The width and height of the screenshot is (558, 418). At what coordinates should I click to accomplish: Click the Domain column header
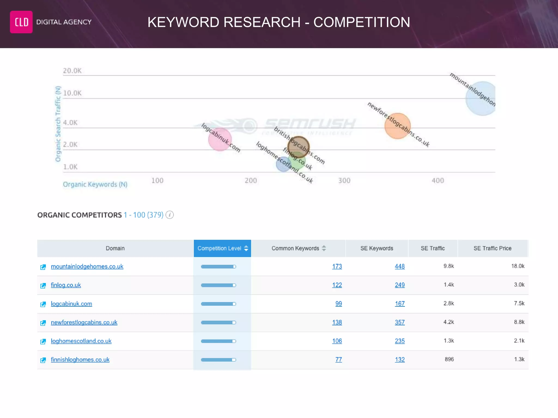coord(115,248)
